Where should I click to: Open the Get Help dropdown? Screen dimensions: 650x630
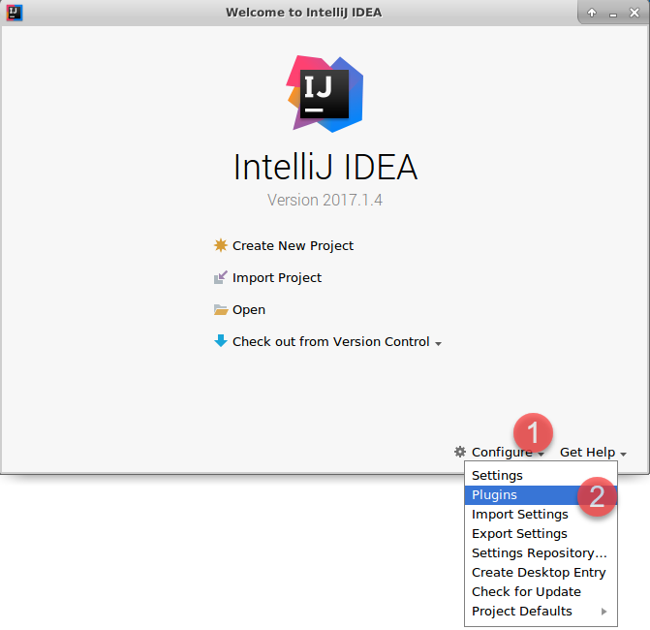pyautogui.click(x=587, y=452)
